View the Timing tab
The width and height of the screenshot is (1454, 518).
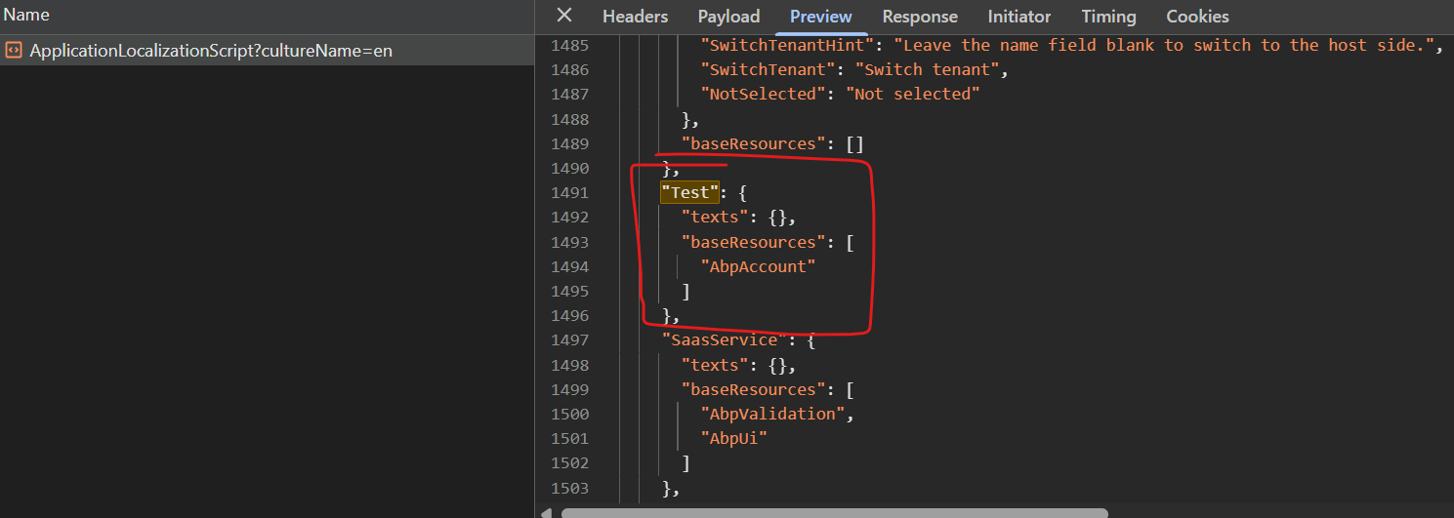(x=1108, y=17)
